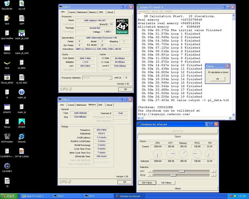This screenshot has height=199, width=249.
Task: Open the About...(A) menu in Super PI
Action: [x=157, y=11]
